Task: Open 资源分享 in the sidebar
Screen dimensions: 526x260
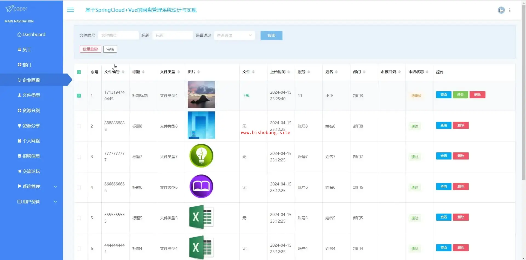Action: click(31, 126)
